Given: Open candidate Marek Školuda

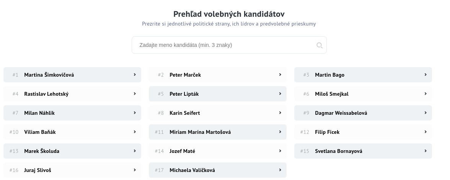Looking at the screenshot, I should tap(42, 151).
